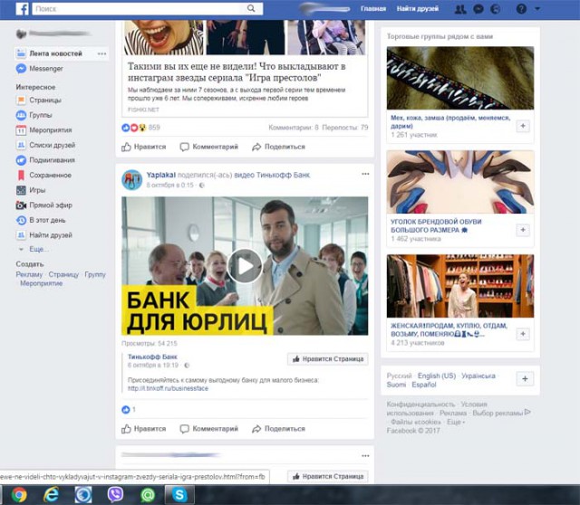The height and width of the screenshot is (505, 580).
Task: Launch Chrome from the taskbar
Action: pyautogui.click(x=19, y=495)
